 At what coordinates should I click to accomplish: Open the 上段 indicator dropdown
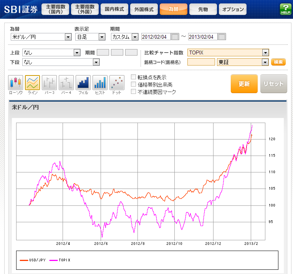[51, 53]
